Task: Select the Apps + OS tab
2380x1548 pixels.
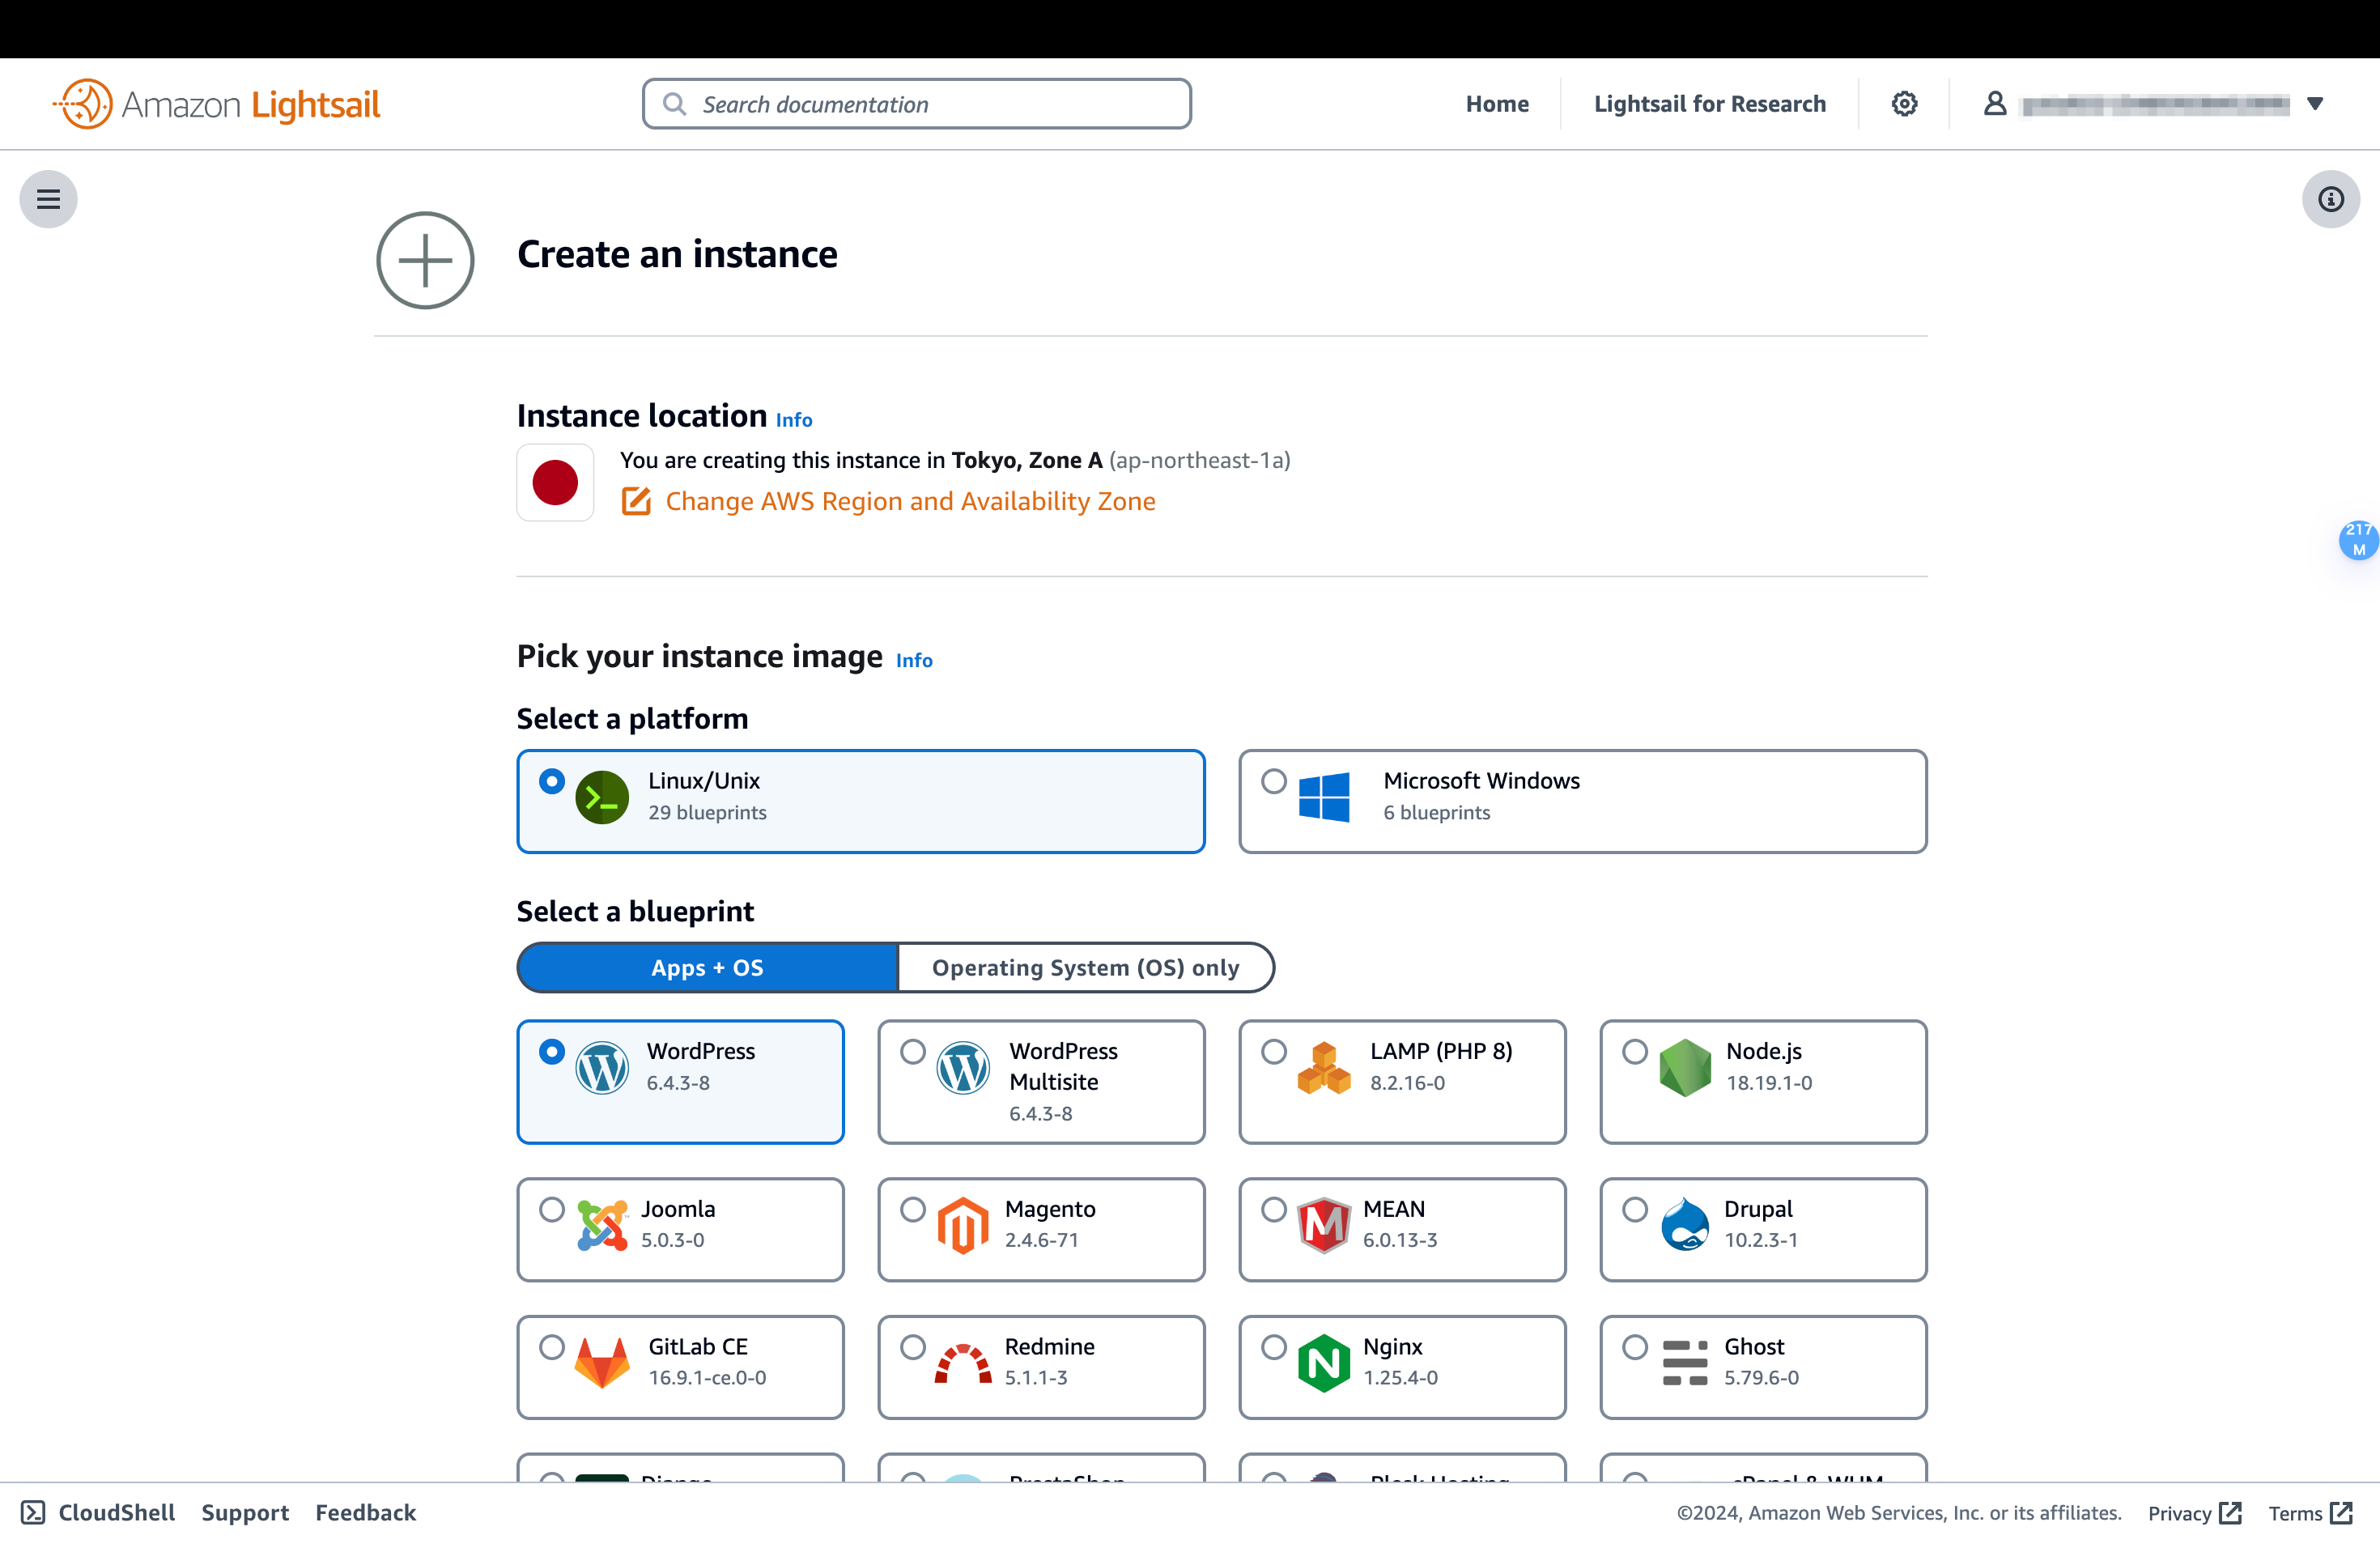Action: point(707,967)
